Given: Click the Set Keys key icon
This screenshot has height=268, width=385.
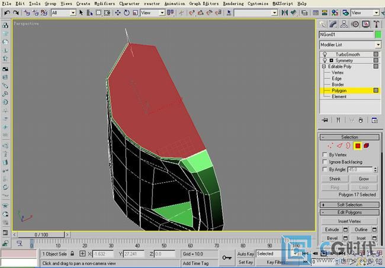Looking at the screenshot, I should click(227, 258).
